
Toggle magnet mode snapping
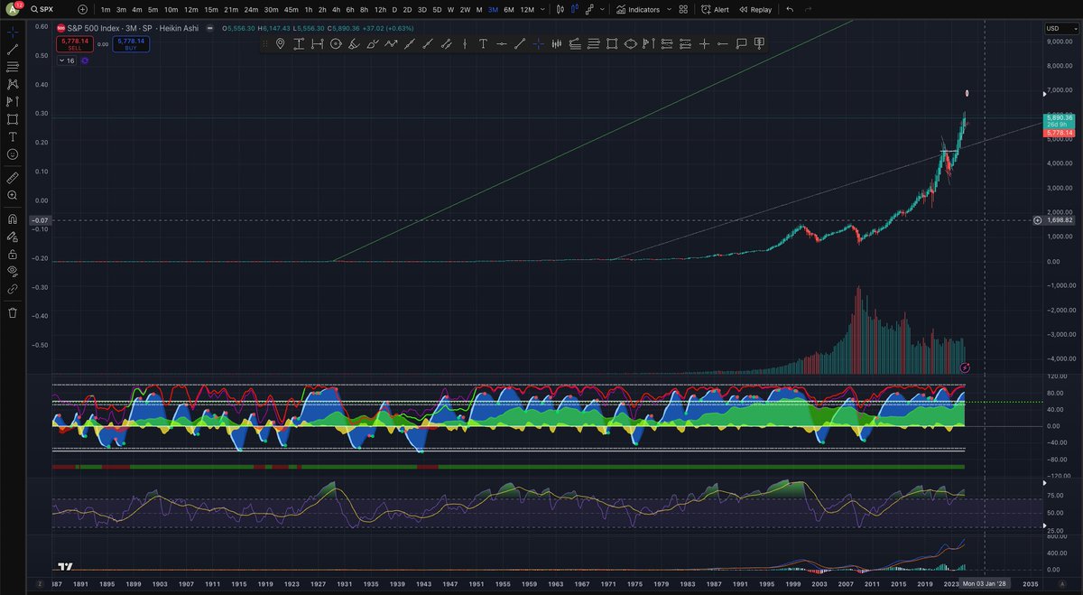[x=13, y=218]
